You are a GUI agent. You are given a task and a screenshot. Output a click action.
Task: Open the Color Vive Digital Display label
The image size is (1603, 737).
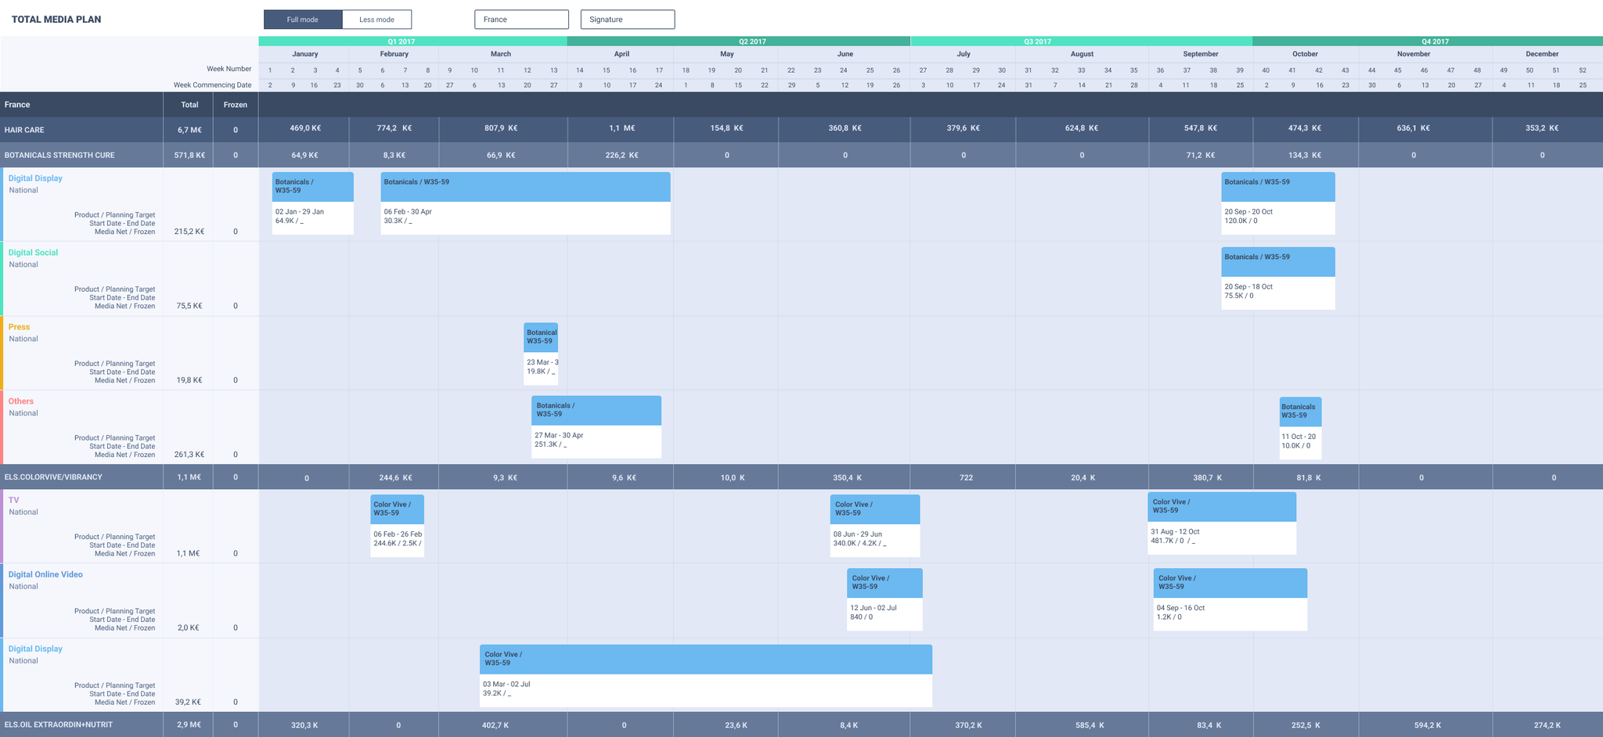(35, 649)
